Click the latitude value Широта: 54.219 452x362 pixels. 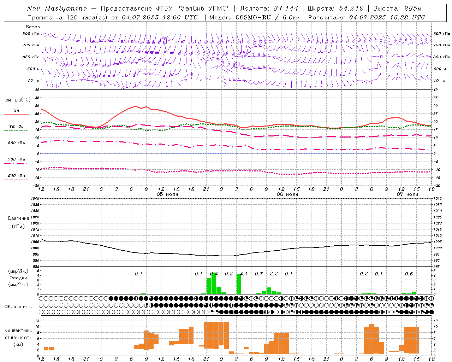(x=335, y=8)
